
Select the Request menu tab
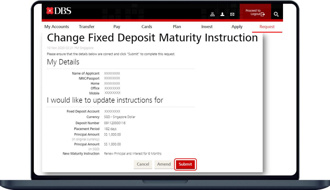coord(267,27)
